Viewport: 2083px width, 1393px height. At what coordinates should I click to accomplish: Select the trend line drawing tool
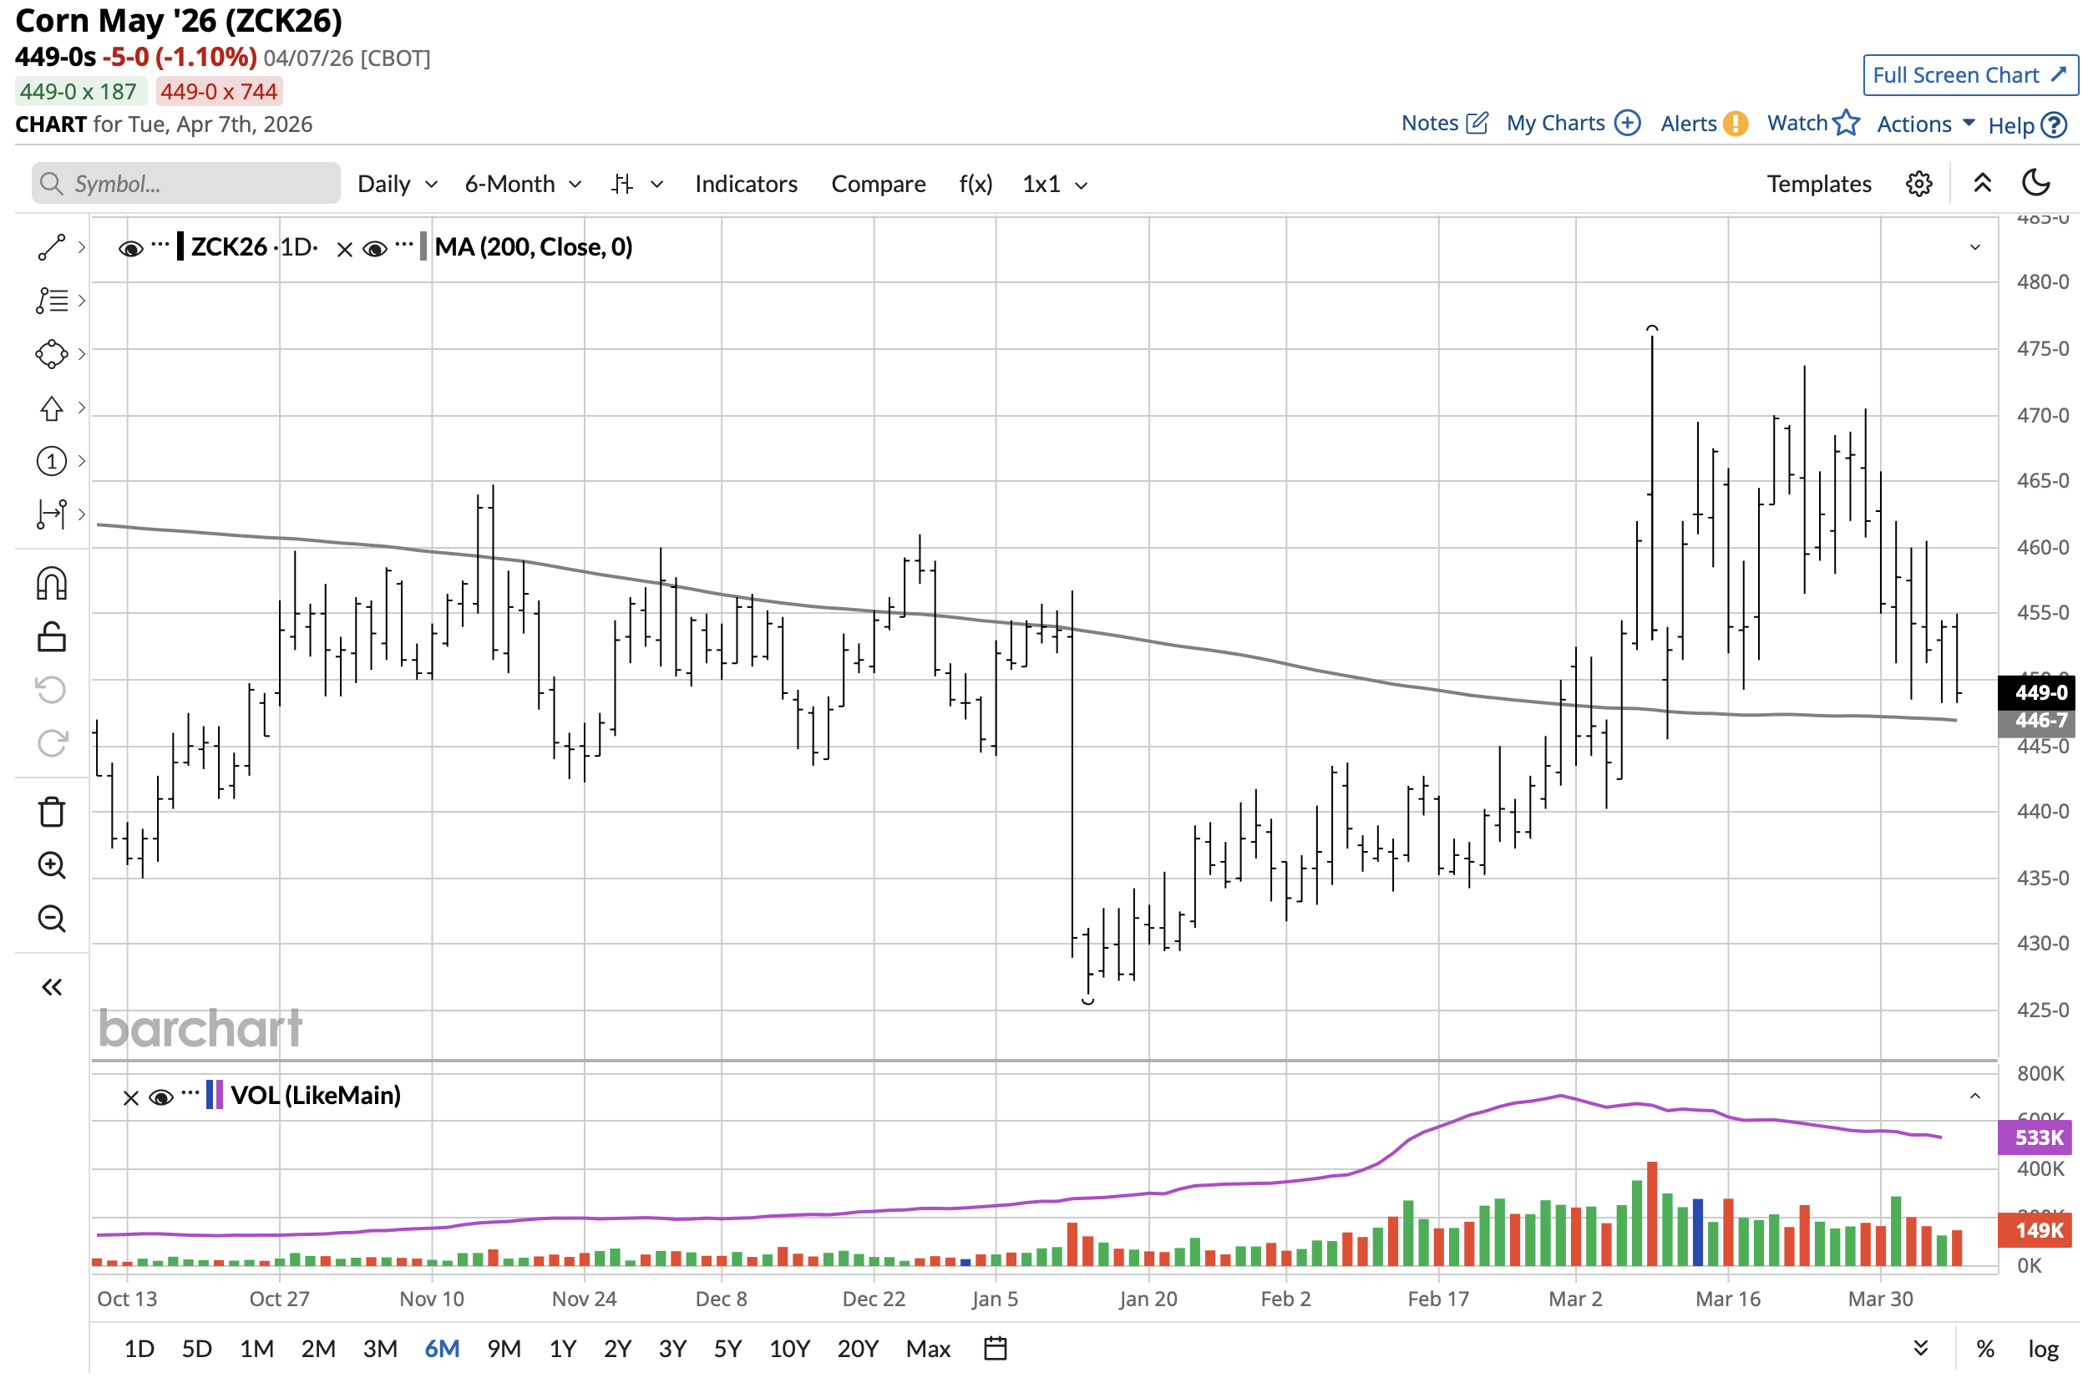[52, 247]
